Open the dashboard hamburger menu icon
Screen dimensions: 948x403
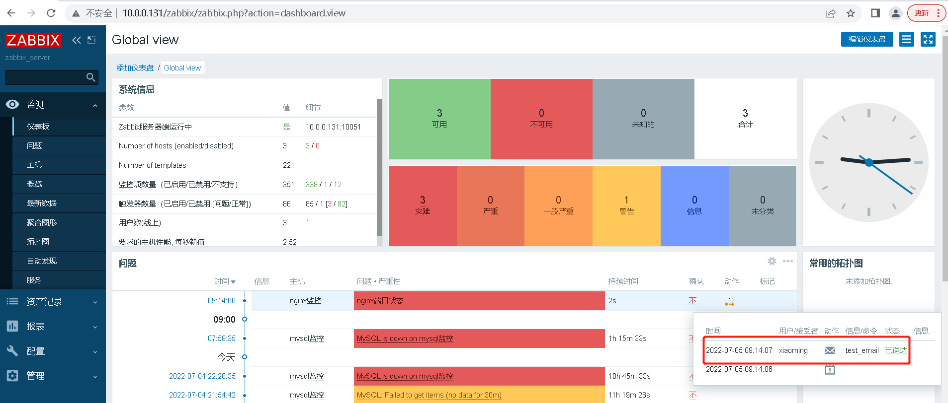pyautogui.click(x=907, y=39)
